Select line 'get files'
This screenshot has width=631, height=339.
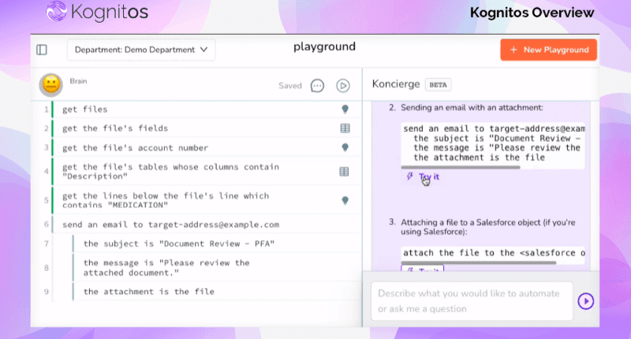click(x=85, y=109)
